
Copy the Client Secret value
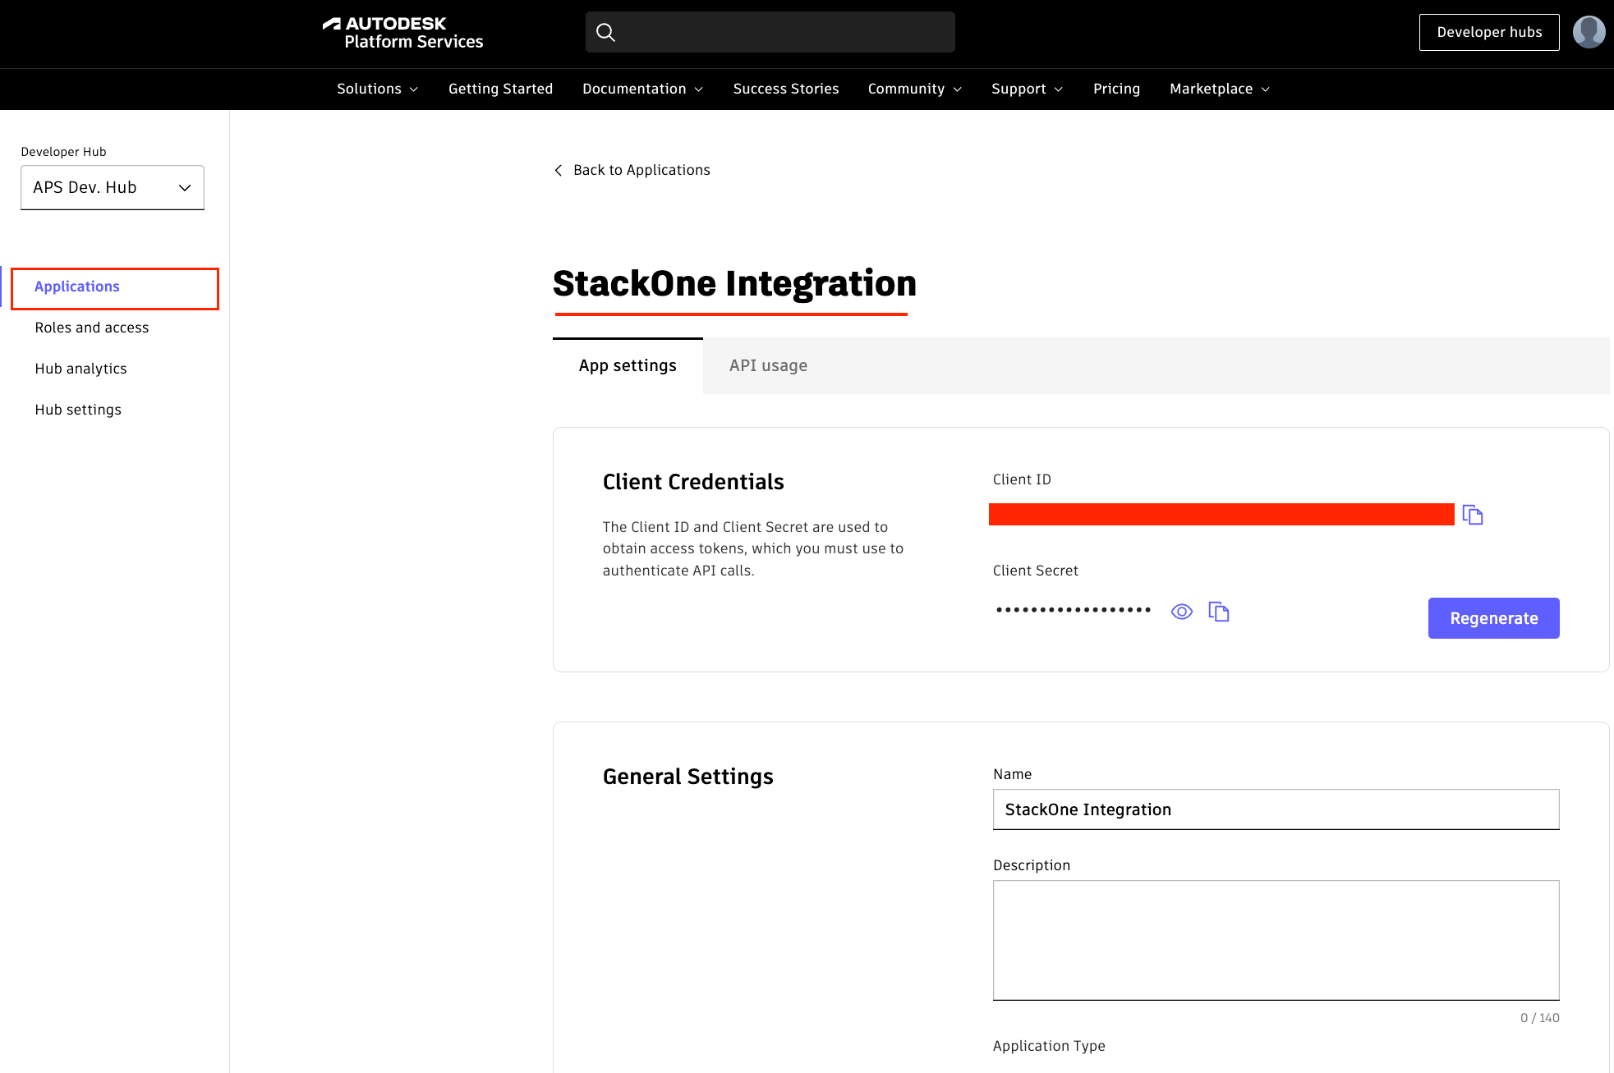click(x=1219, y=612)
